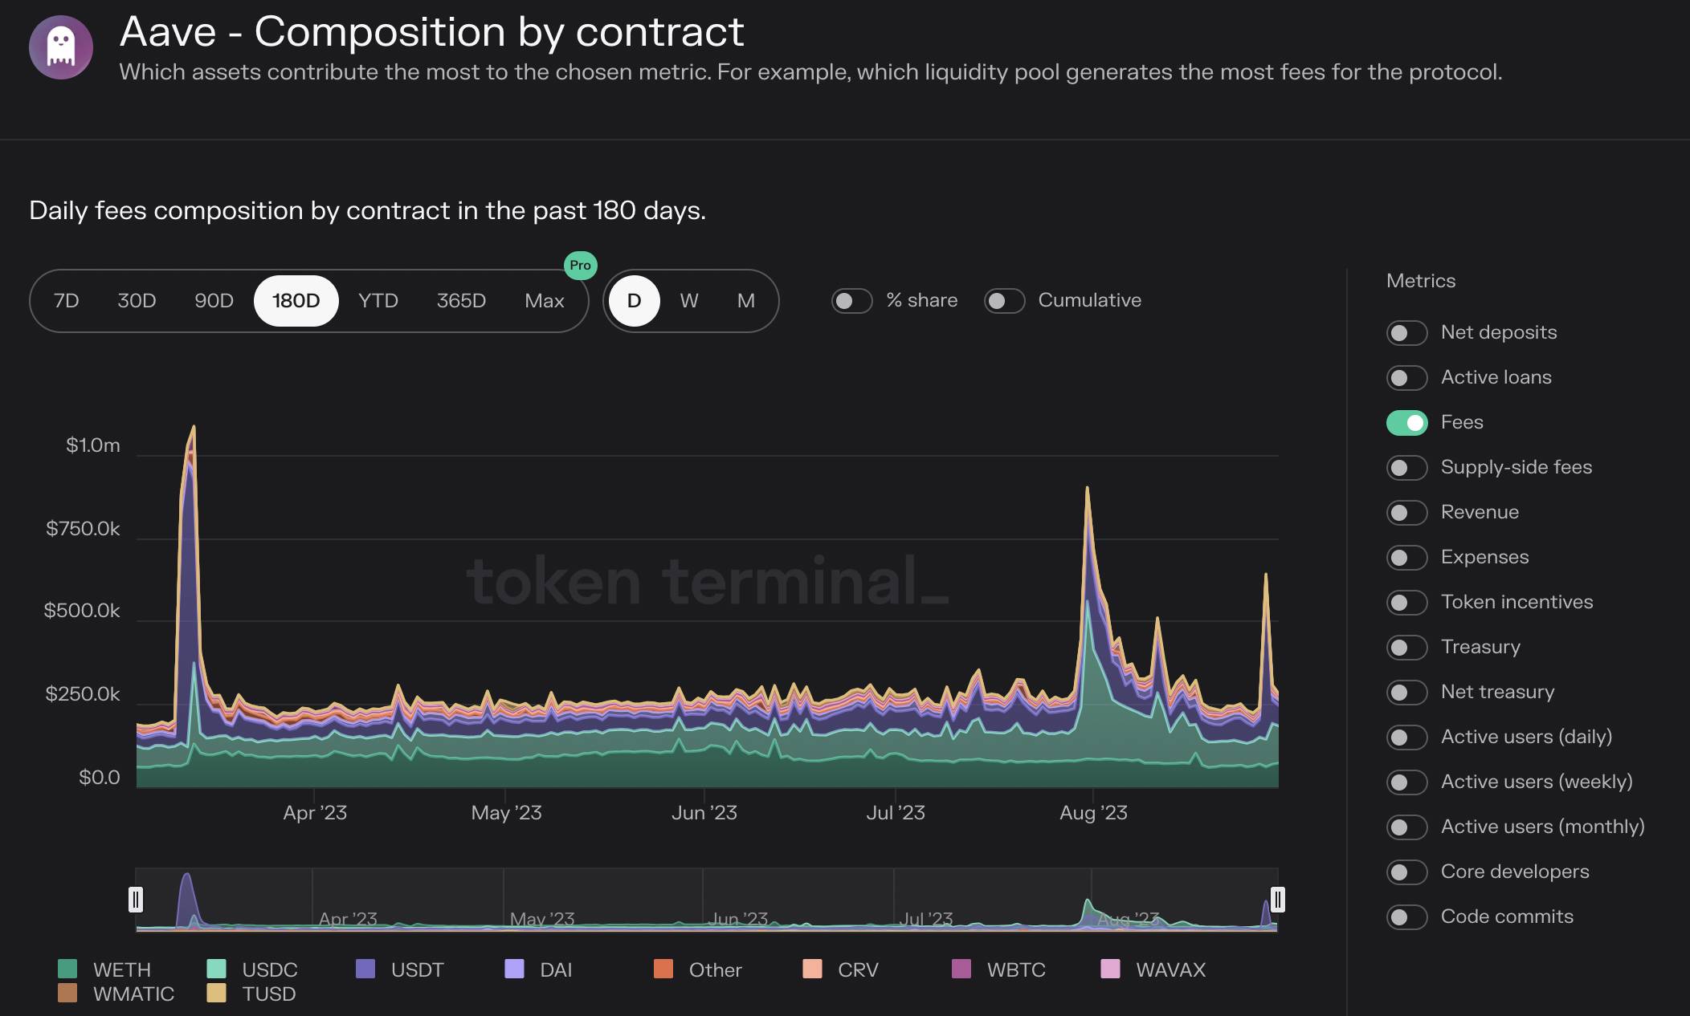
Task: Disable the Fees metric toggle
Action: click(x=1406, y=423)
